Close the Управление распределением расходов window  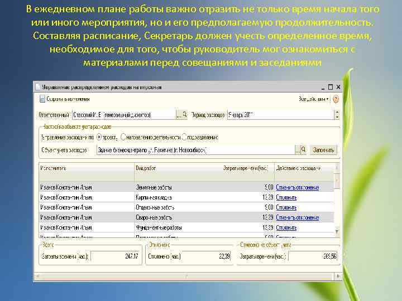338,87
